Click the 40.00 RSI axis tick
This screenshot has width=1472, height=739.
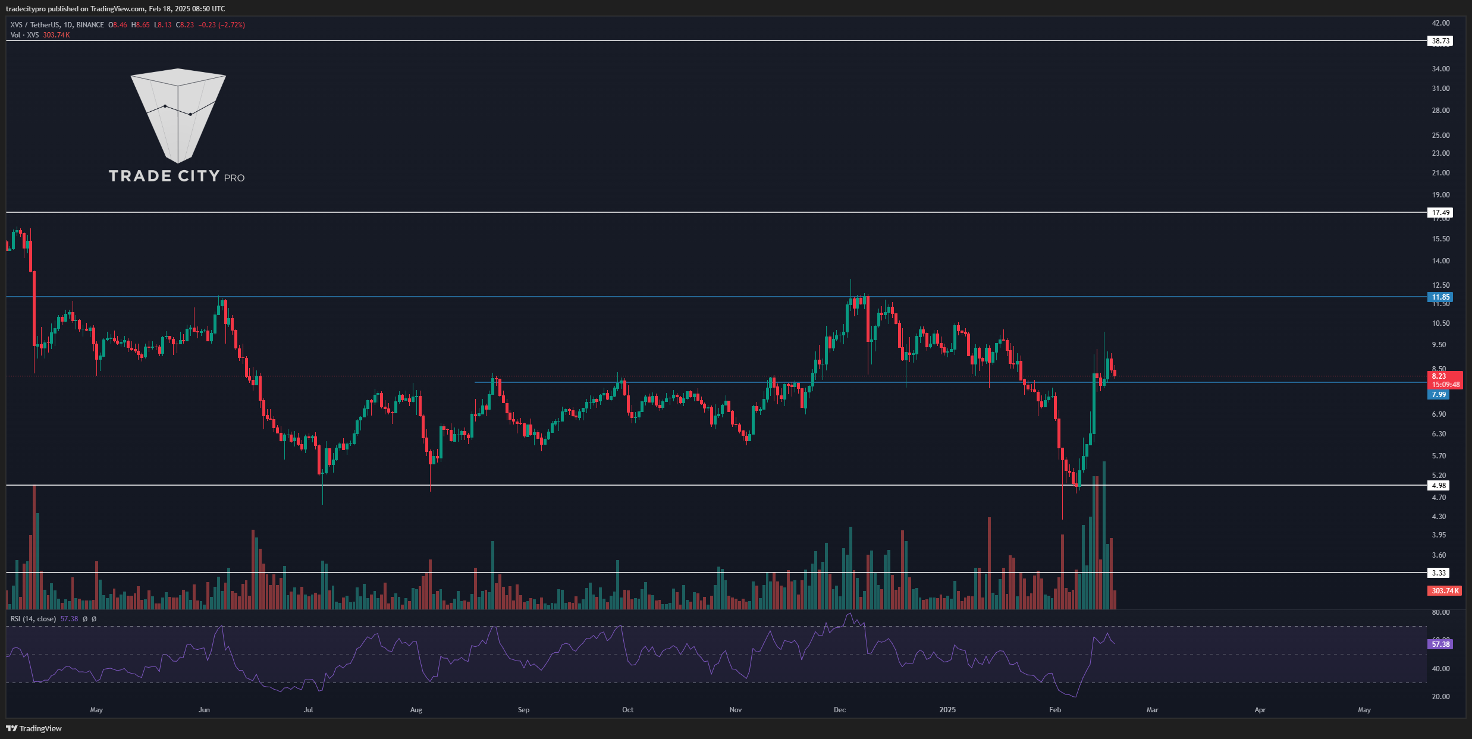(1440, 669)
